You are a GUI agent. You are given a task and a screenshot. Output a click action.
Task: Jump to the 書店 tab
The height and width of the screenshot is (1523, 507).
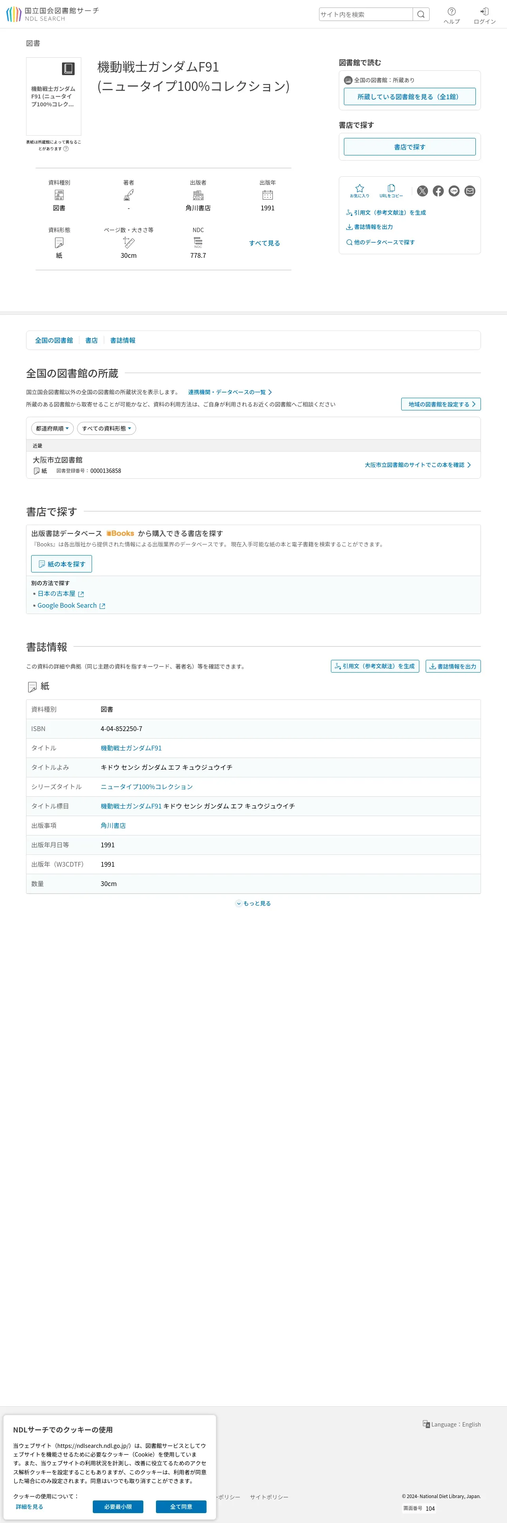click(92, 340)
